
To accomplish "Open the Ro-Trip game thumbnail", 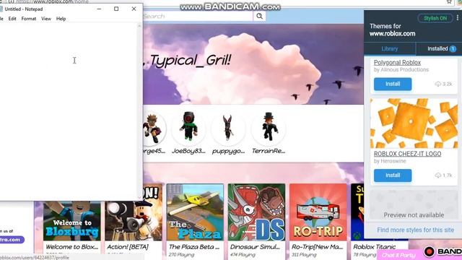I will [318, 212].
